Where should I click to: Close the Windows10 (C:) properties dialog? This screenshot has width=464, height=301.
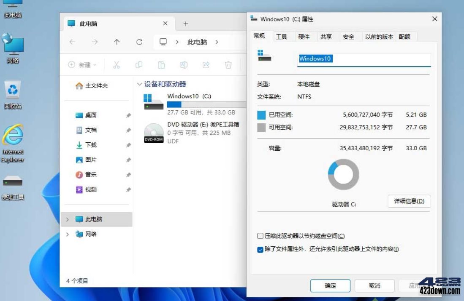click(435, 19)
